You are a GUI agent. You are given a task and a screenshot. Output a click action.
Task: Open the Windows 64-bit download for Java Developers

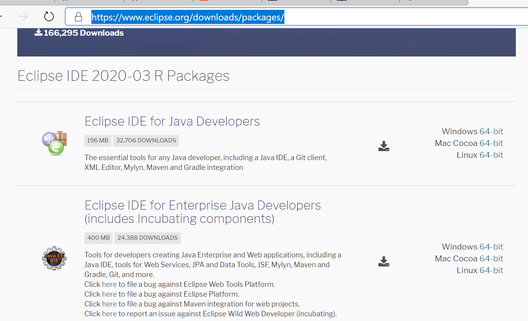tap(491, 131)
